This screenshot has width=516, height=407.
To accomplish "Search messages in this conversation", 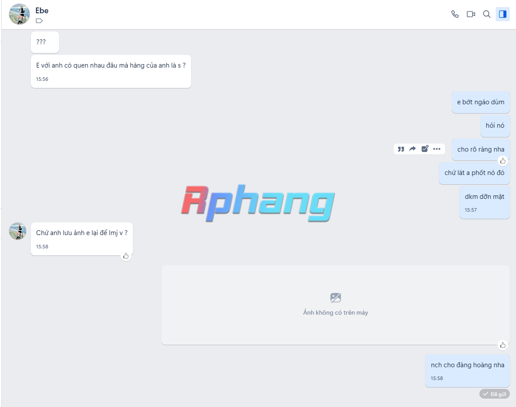I will tap(487, 14).
